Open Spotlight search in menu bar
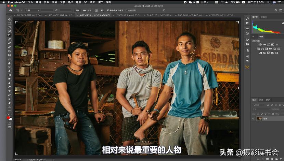This screenshot has width=284, height=161. click(x=269, y=2)
